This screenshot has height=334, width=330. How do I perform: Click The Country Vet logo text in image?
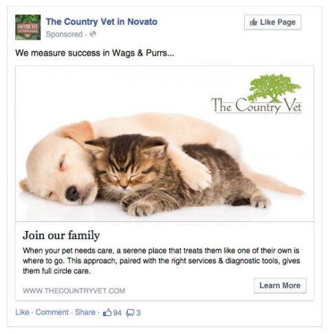(256, 105)
